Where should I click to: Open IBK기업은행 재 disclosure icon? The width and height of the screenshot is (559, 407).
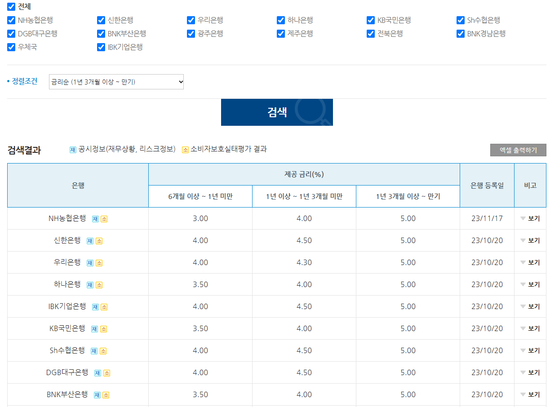(95, 307)
